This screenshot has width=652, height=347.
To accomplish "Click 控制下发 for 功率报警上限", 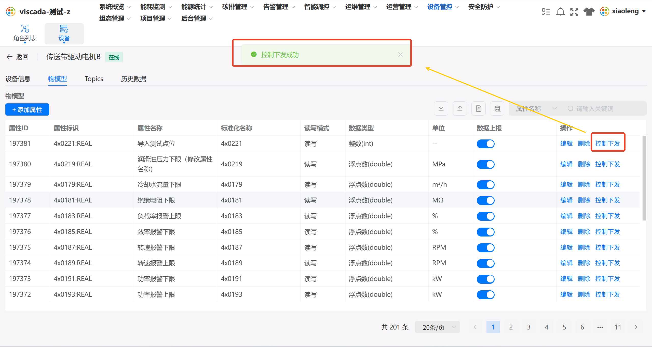I will 608,294.
